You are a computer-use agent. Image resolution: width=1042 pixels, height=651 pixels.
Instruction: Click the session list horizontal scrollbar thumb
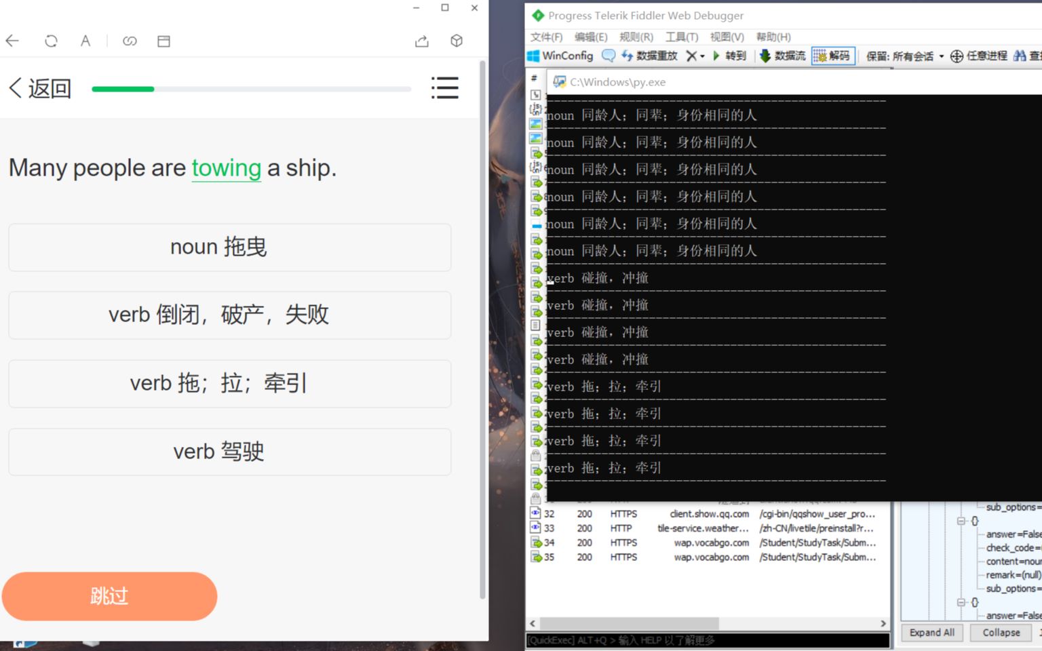pos(629,623)
